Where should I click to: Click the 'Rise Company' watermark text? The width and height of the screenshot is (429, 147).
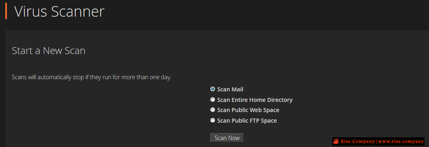coord(357,141)
